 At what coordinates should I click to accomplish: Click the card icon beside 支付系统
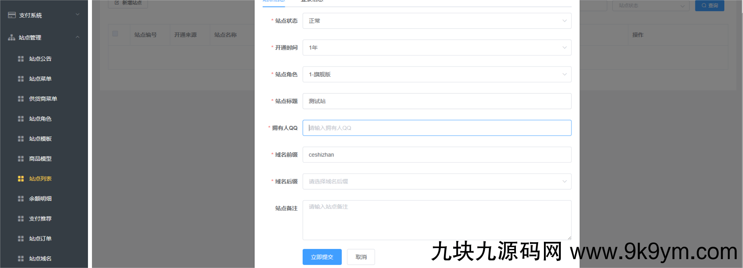pos(12,15)
